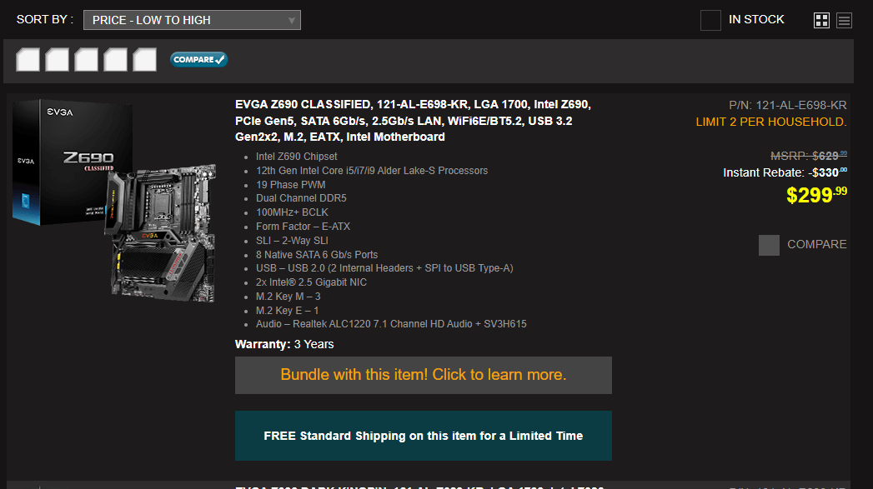Image resolution: width=873 pixels, height=489 pixels.
Task: Switch to list view layout
Action: pos(844,21)
